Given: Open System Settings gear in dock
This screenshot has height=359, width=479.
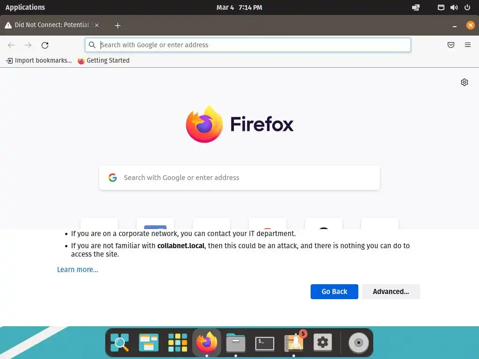Looking at the screenshot, I should click(323, 343).
